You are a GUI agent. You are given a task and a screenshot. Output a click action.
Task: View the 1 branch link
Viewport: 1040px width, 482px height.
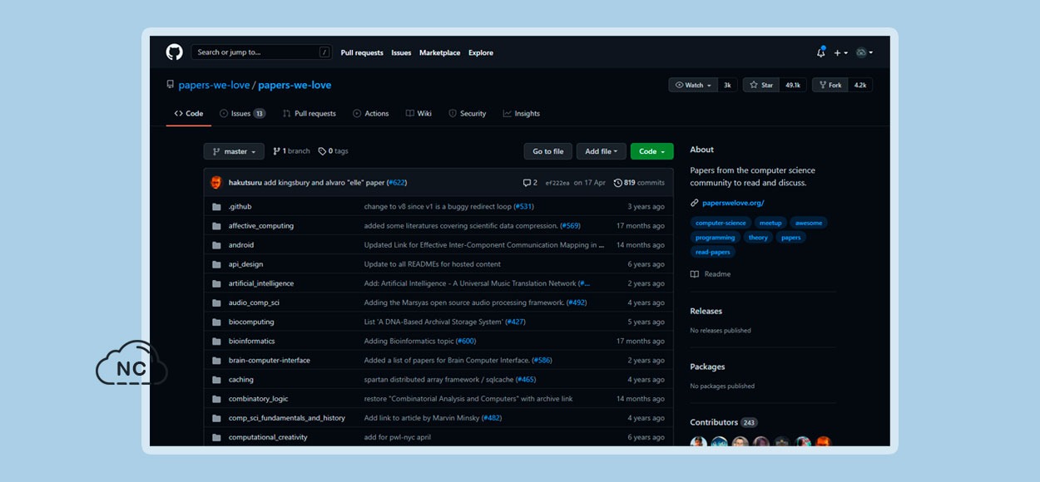(291, 151)
